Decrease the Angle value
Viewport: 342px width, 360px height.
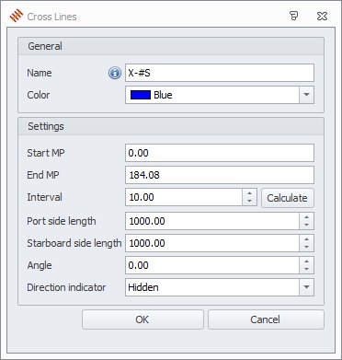pyautogui.click(x=306, y=269)
